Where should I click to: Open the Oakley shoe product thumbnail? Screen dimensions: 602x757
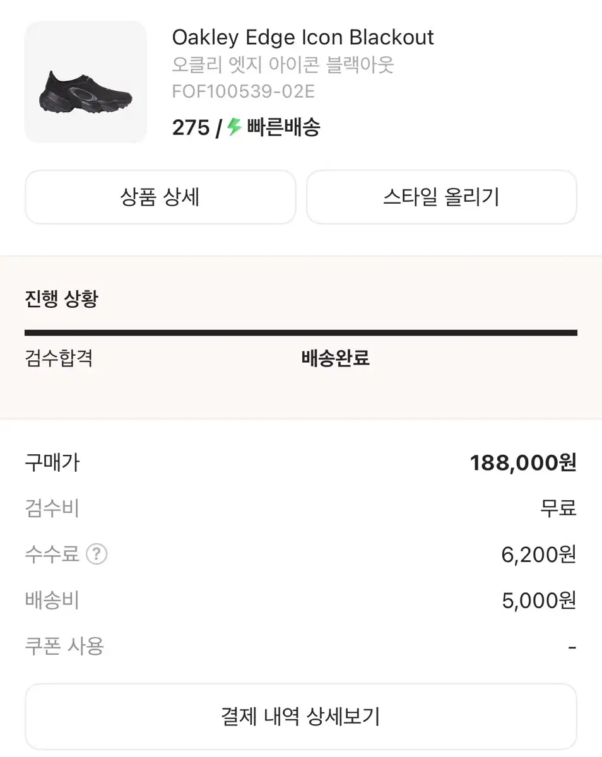click(x=86, y=82)
